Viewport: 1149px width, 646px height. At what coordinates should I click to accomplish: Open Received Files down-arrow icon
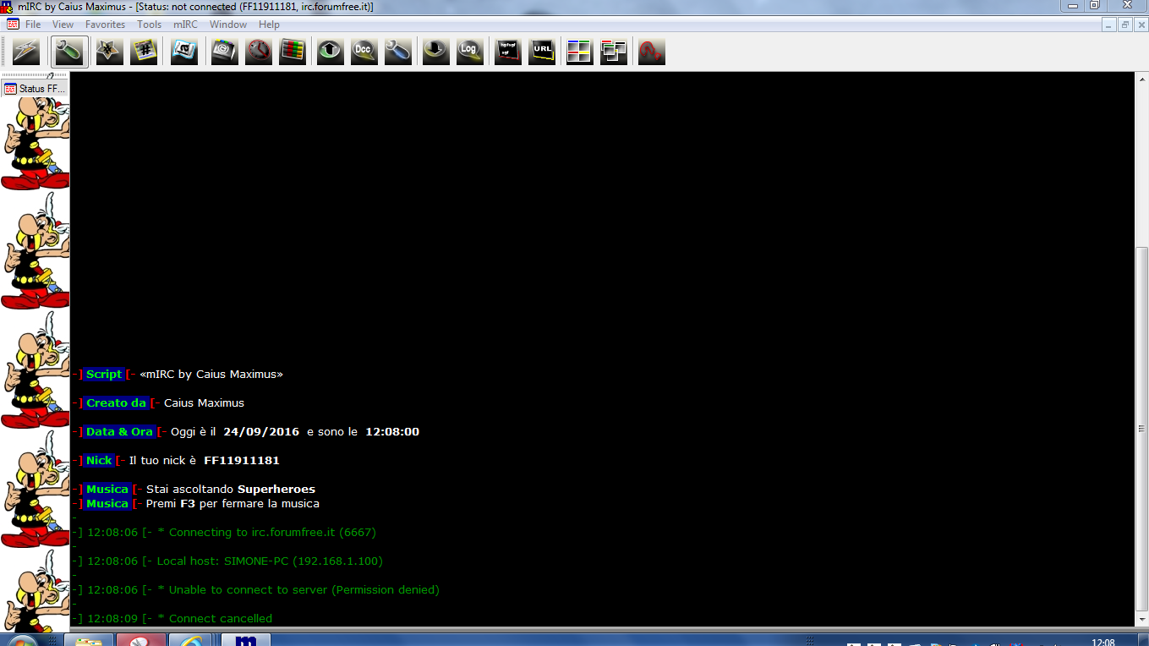click(436, 52)
